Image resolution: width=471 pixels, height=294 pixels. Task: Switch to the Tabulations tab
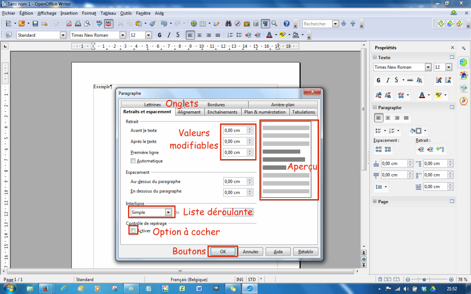(x=303, y=112)
